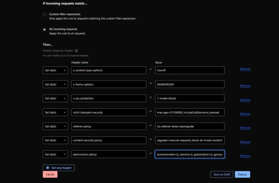Image resolution: width=279 pixels, height=183 pixels.
Task: Edit the strict-transport-security header name field
Action: click(x=109, y=112)
